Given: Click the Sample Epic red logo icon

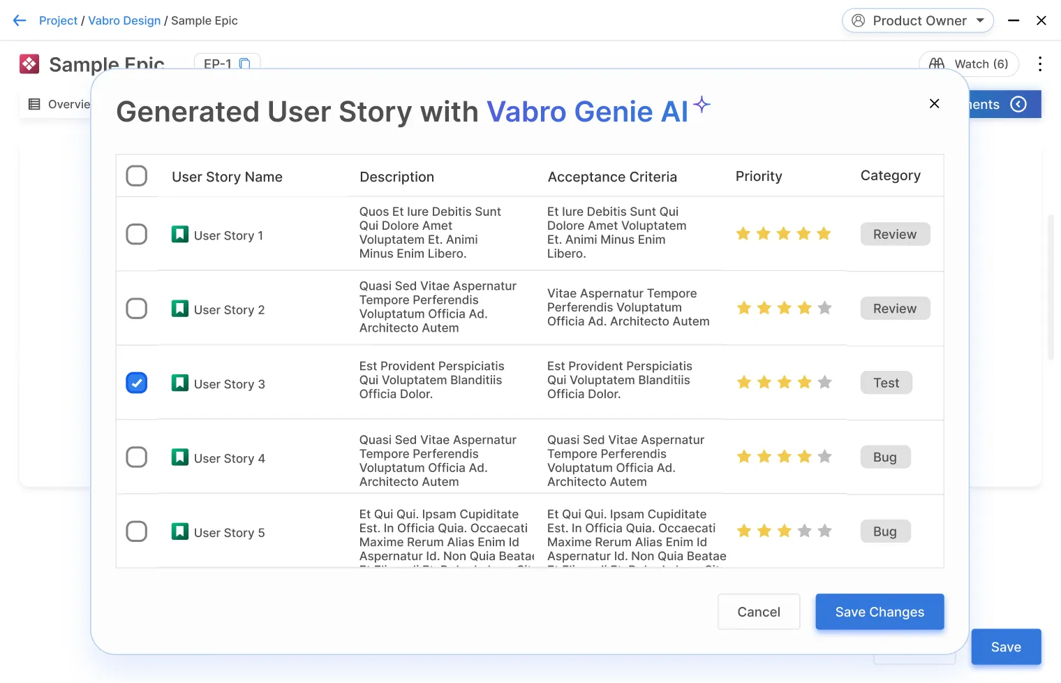Looking at the screenshot, I should click(x=29, y=64).
